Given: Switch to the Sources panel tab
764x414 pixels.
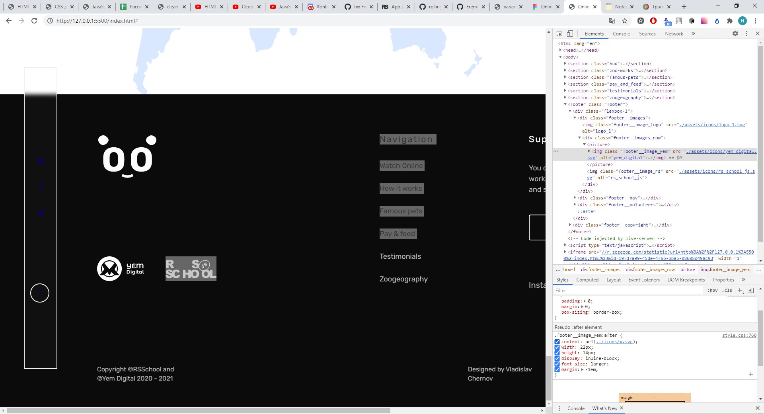Looking at the screenshot, I should (x=647, y=34).
